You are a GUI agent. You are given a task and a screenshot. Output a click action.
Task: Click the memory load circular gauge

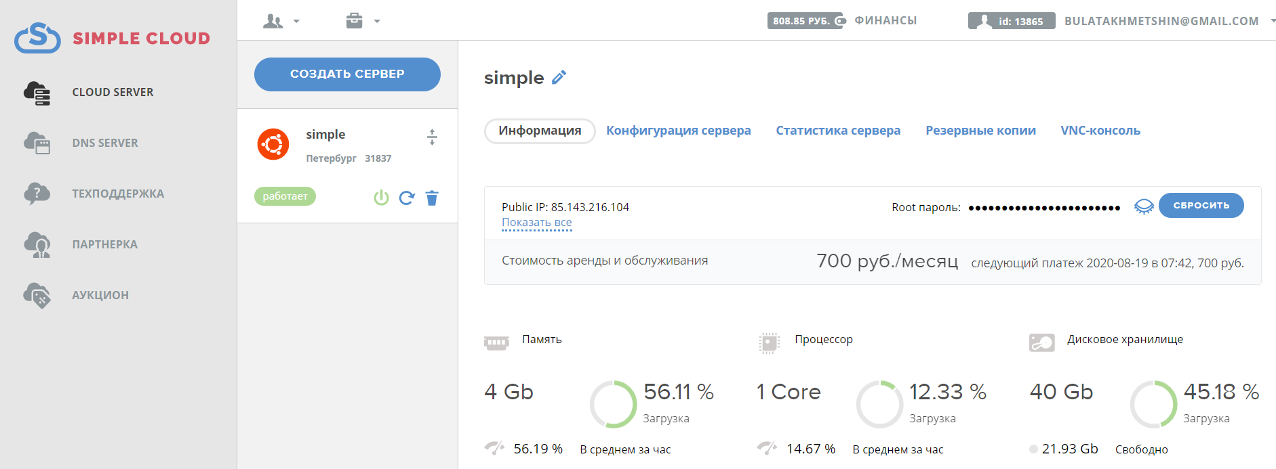click(x=613, y=404)
